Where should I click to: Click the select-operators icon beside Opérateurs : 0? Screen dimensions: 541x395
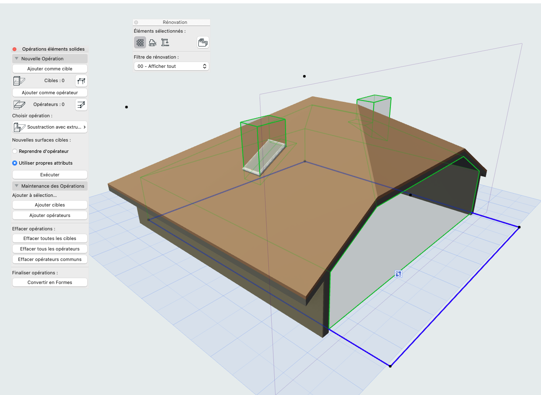[81, 105]
